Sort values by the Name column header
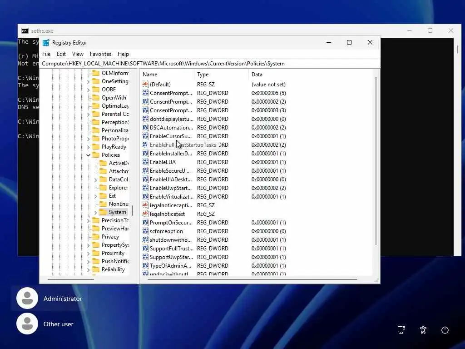Viewport: 465px width, 349px height. 167,75
